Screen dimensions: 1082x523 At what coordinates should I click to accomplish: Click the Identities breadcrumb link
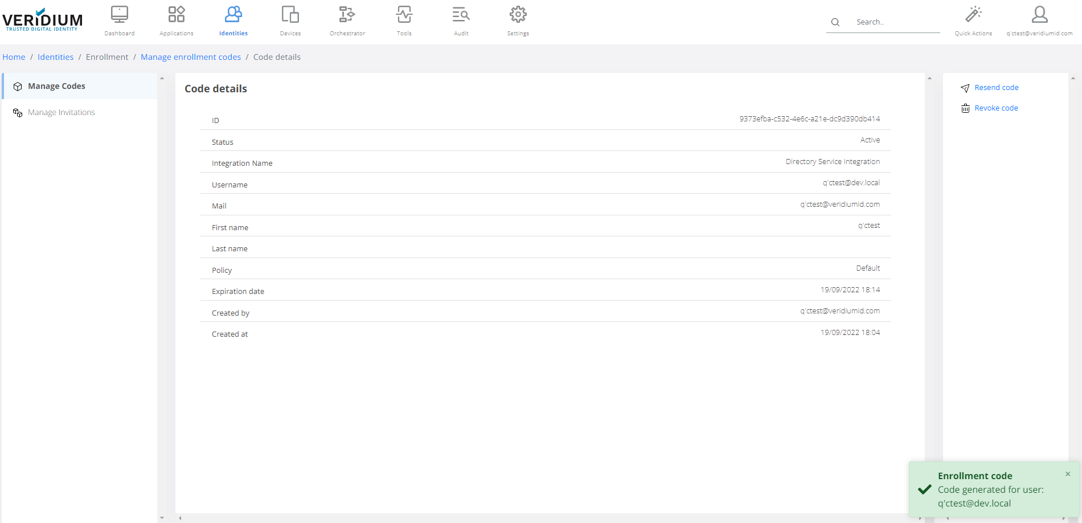[55, 57]
